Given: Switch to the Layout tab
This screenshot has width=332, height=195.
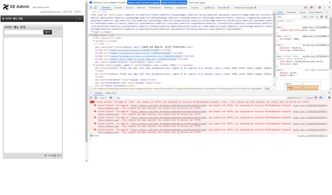Looking at the screenshot, I should point(302,12).
